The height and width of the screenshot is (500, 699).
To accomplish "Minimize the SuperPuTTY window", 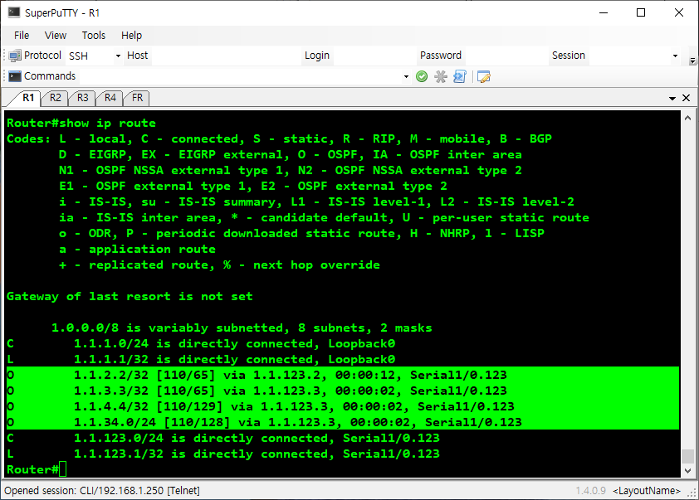I will pyautogui.click(x=604, y=12).
